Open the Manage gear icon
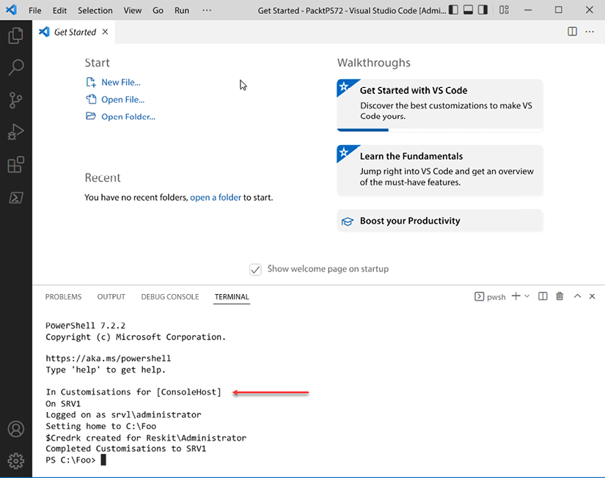The width and height of the screenshot is (605, 478). pyautogui.click(x=16, y=460)
